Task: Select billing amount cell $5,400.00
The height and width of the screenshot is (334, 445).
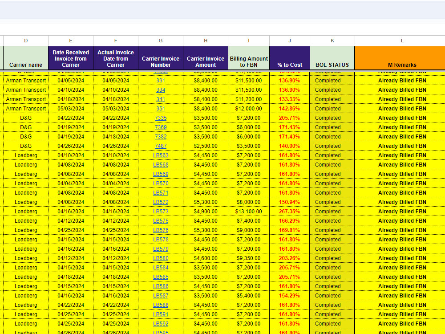Action: pos(249,296)
